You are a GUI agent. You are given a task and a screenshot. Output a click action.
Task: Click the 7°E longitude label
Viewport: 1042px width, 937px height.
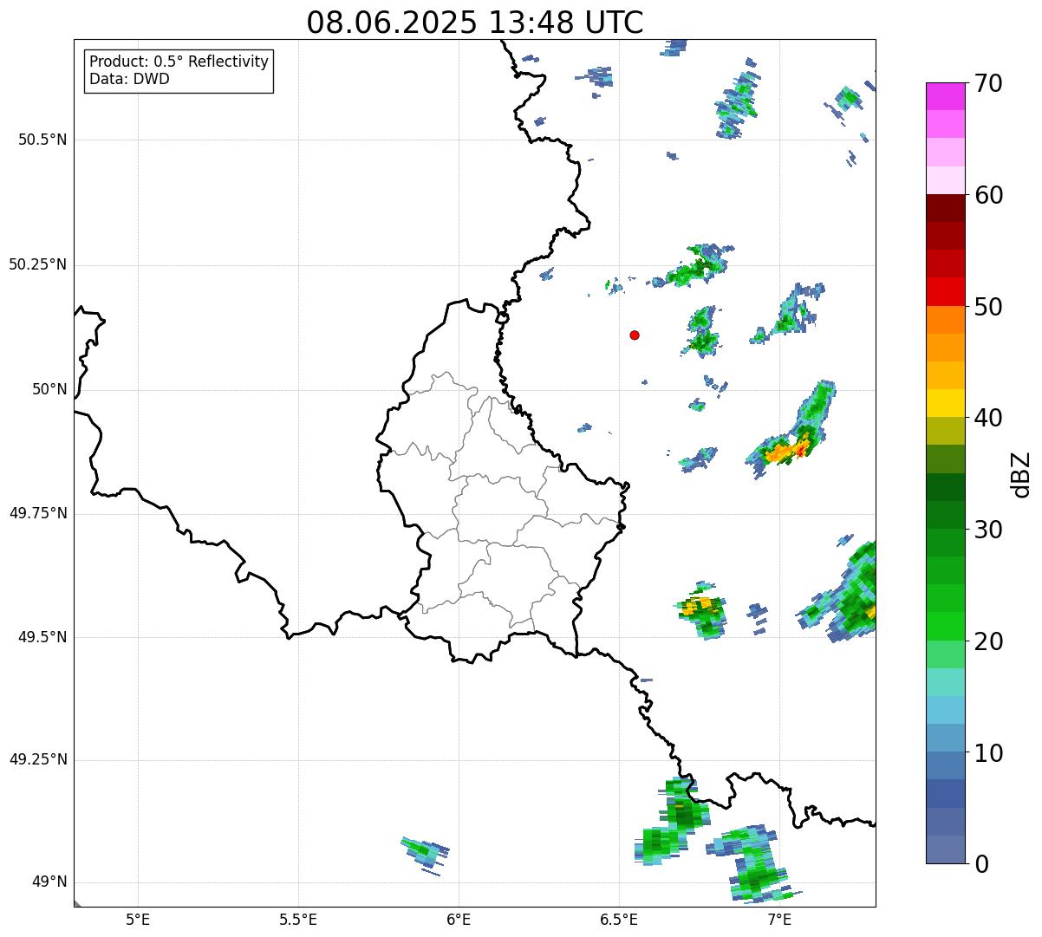tap(779, 919)
